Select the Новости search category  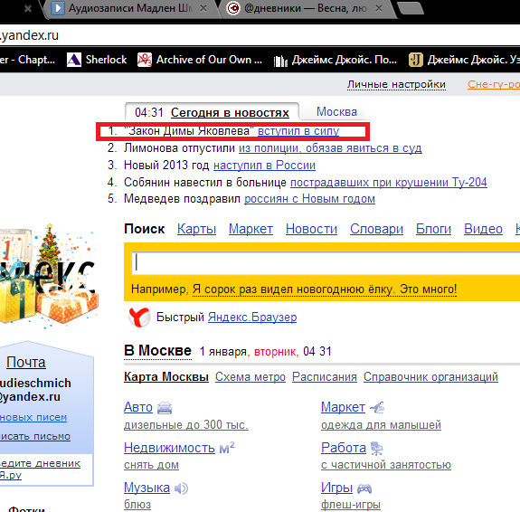coord(311,229)
